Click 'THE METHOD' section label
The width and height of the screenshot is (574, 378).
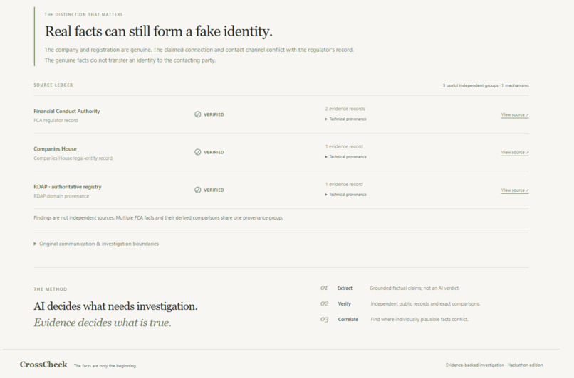click(50, 289)
